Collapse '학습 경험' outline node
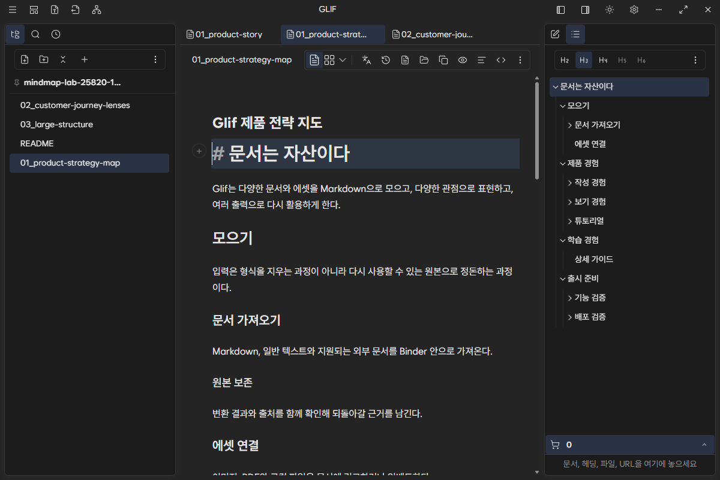 point(562,240)
